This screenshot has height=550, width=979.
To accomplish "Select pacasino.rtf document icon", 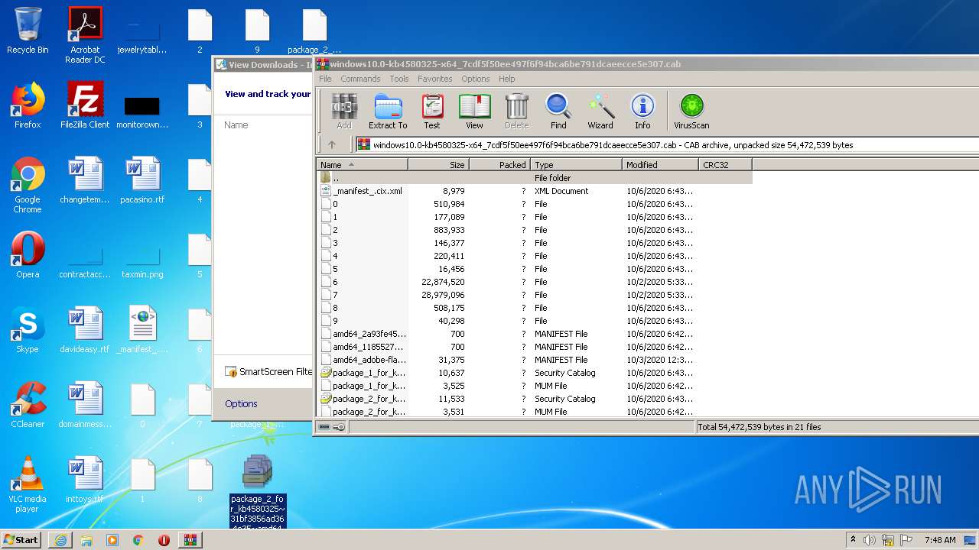I will [x=142, y=180].
